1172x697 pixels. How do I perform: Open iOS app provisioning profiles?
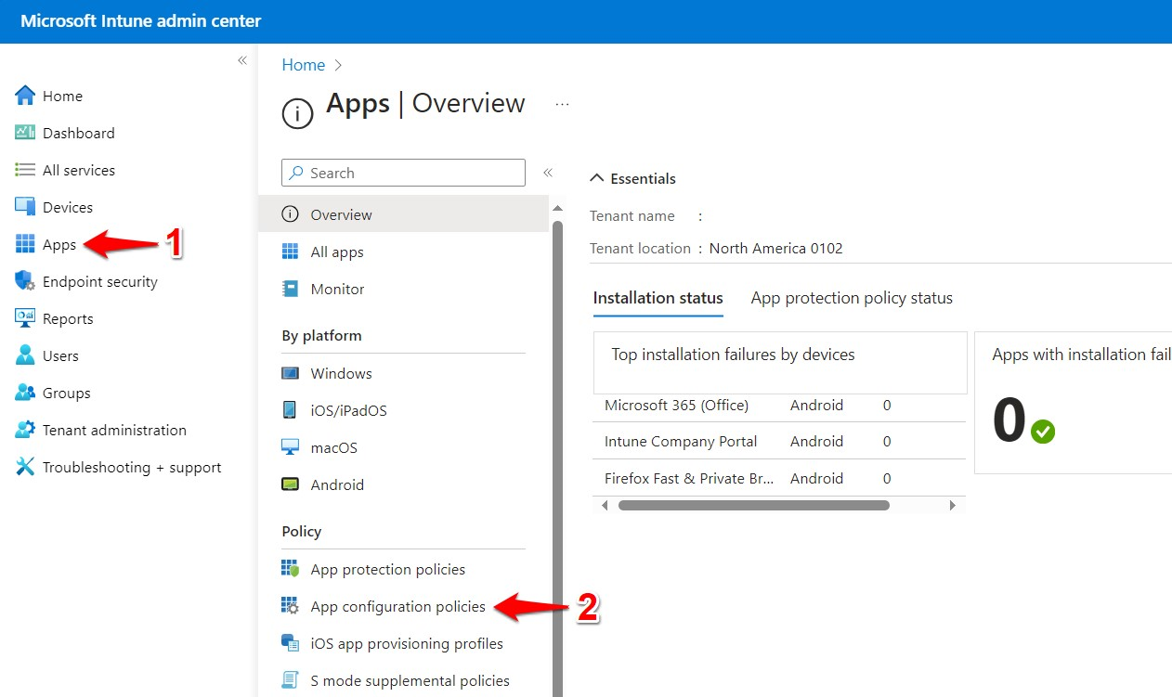[406, 642]
